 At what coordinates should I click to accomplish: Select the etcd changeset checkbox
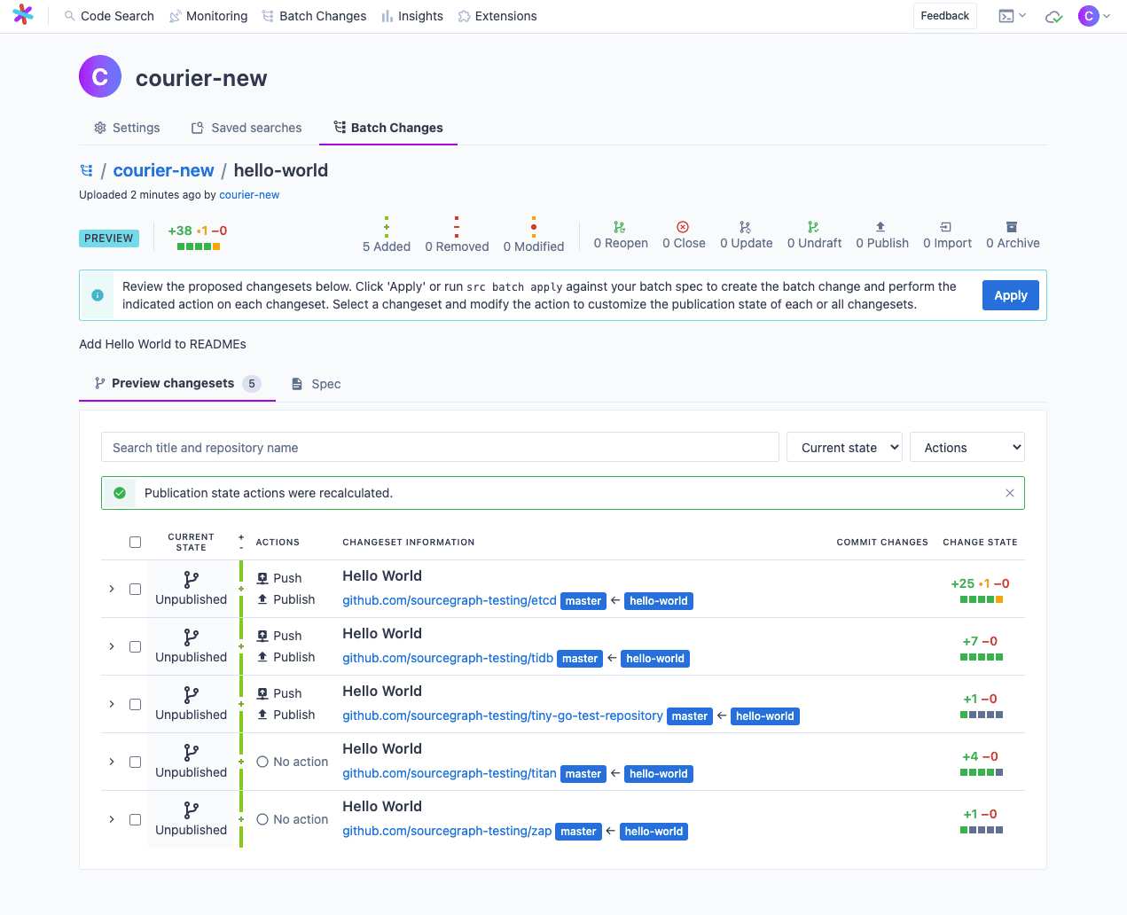(x=135, y=589)
